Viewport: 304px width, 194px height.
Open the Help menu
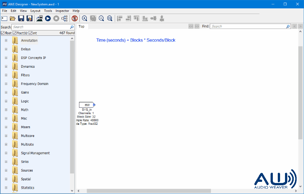pos(76,11)
